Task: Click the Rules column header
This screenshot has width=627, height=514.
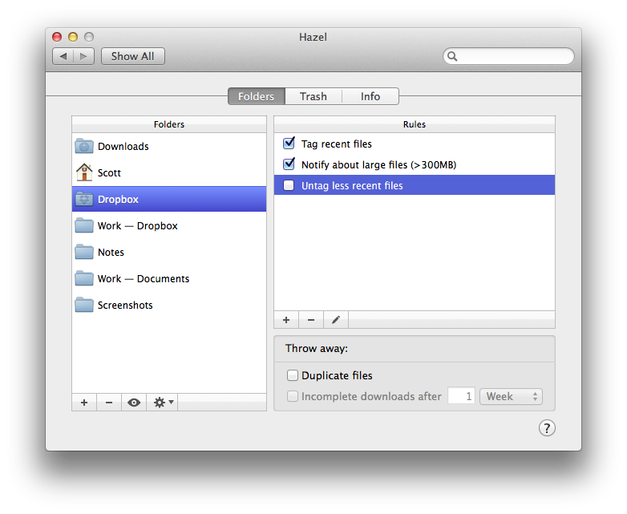Action: 415,124
